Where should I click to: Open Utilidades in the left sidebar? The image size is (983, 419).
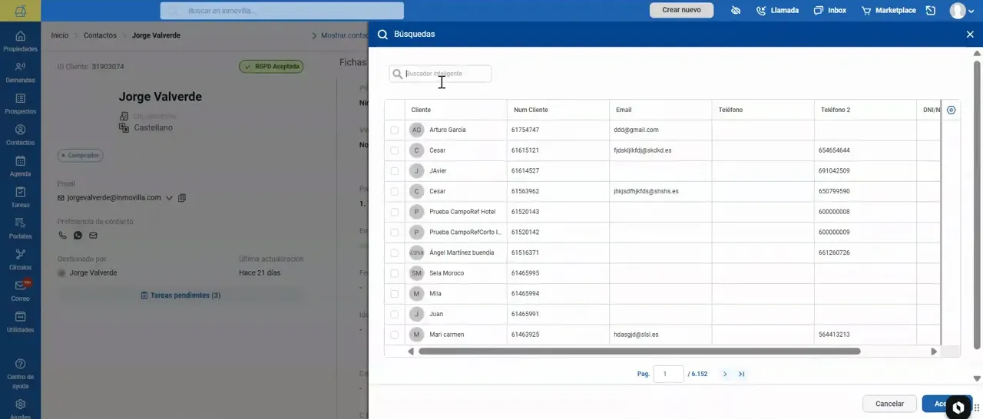pos(20,322)
